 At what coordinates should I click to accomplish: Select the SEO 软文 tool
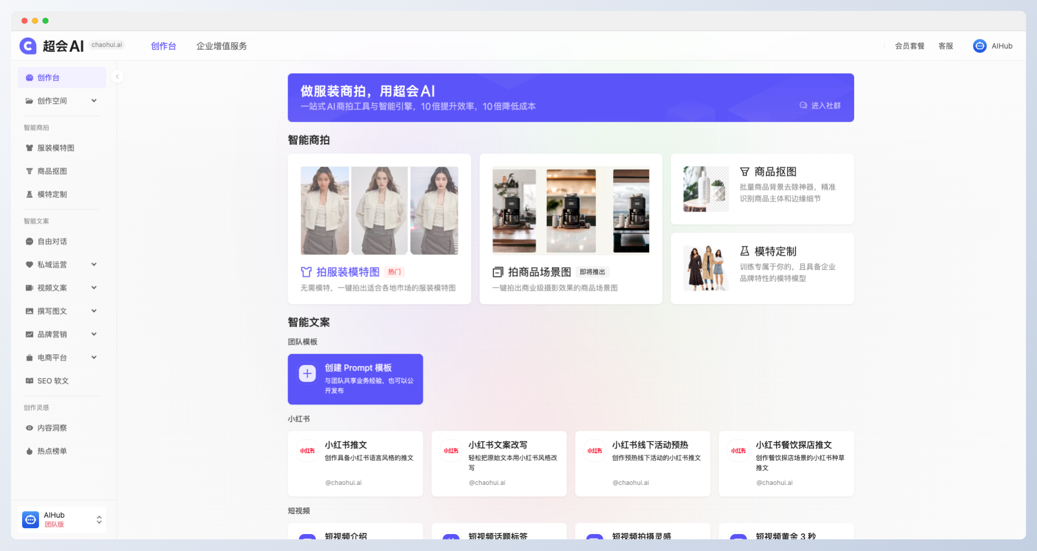pos(53,380)
